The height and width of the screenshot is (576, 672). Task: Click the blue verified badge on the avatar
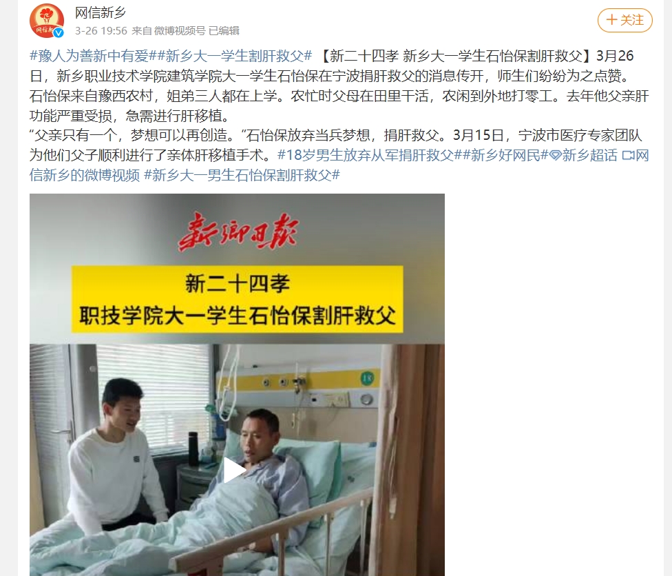[x=59, y=32]
